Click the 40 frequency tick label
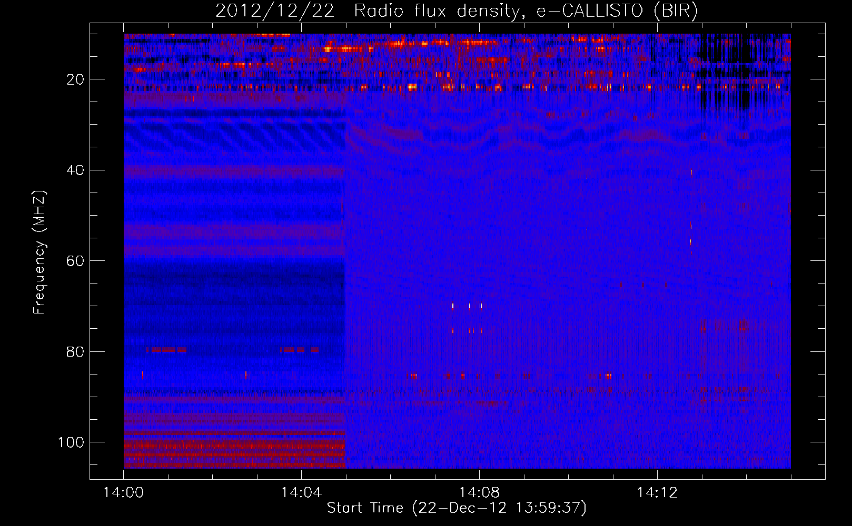The image size is (852, 526). (x=76, y=170)
